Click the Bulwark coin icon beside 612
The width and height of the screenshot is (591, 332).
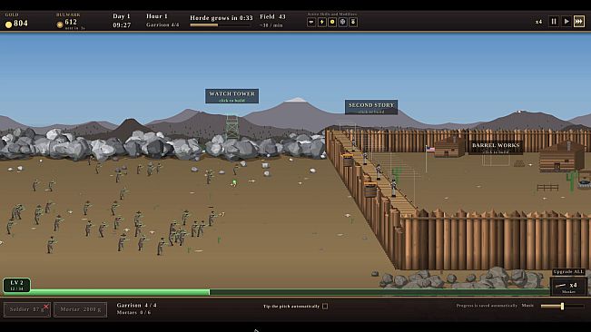[60, 24]
